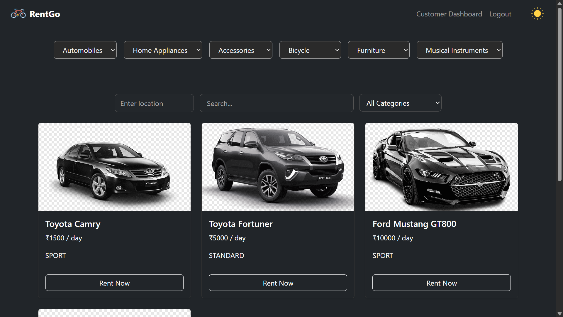This screenshot has width=563, height=317.
Task: Click into the Search box
Action: [276, 103]
